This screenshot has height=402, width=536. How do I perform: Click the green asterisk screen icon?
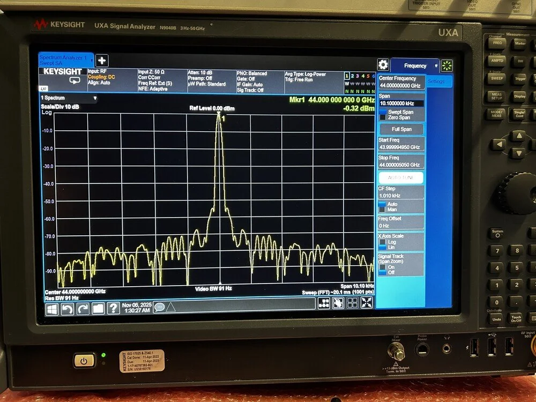coord(446,65)
